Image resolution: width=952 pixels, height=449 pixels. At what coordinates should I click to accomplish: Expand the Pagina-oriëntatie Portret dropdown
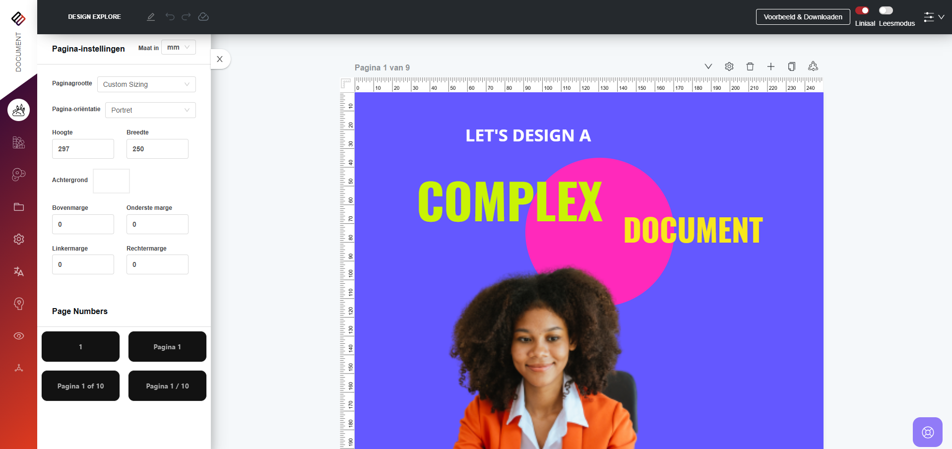tap(150, 110)
